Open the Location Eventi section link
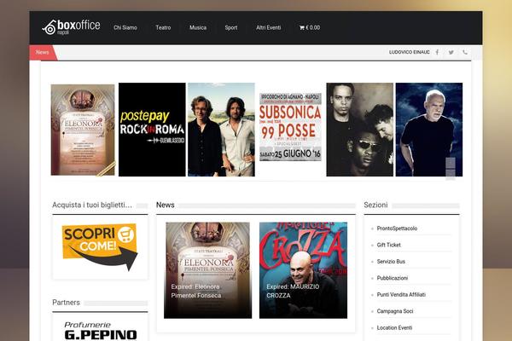Image resolution: width=512 pixels, height=341 pixels. (394, 328)
